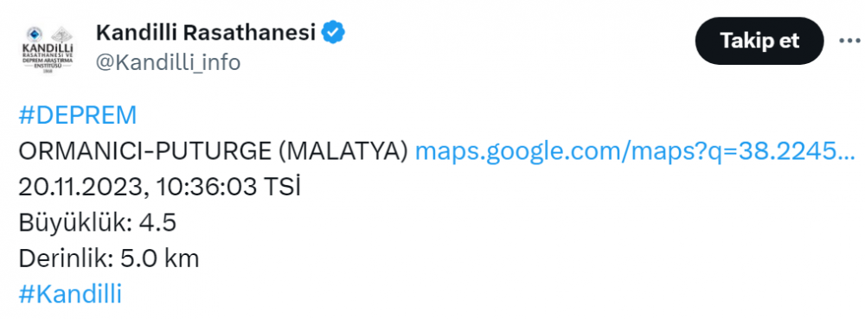Open the #Kandilli hashtag

(x=69, y=294)
